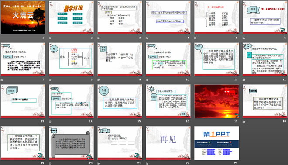Click the star icon under slide 12
This screenshot has height=165, width=288.
pos(244,80)
